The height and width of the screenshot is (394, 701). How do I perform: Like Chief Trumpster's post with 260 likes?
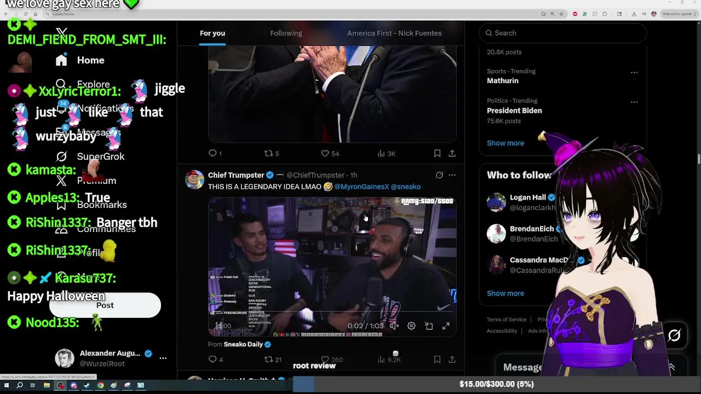(332, 360)
